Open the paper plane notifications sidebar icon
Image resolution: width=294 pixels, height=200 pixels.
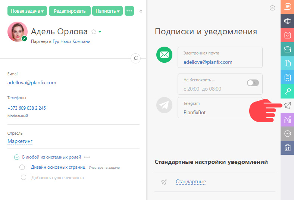pyautogui.click(x=287, y=106)
